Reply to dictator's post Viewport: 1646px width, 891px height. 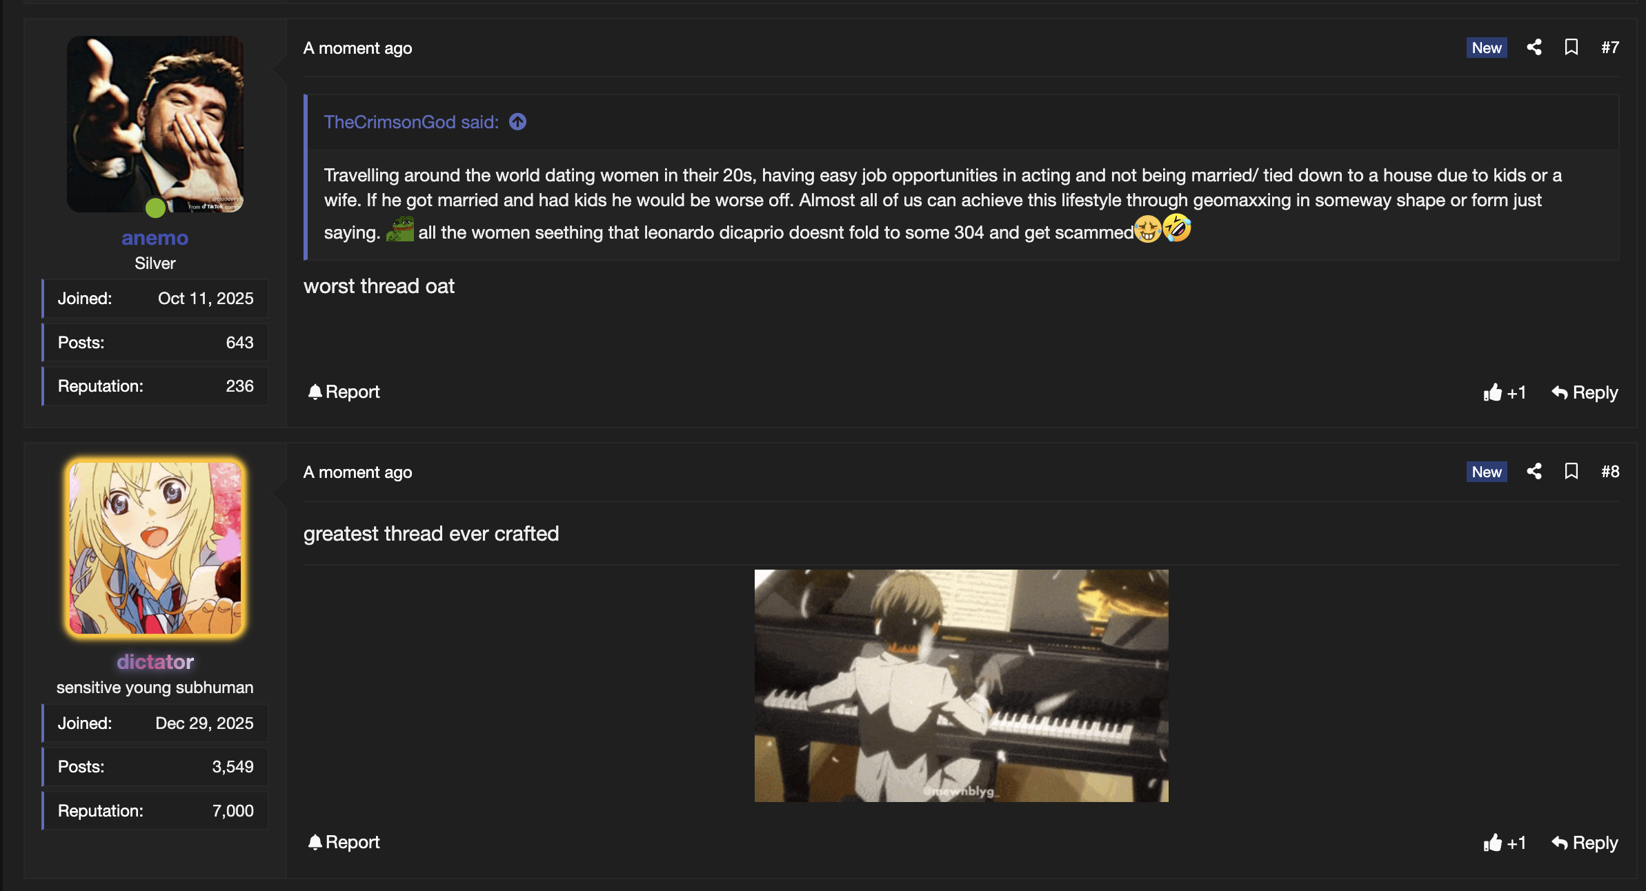coord(1585,843)
